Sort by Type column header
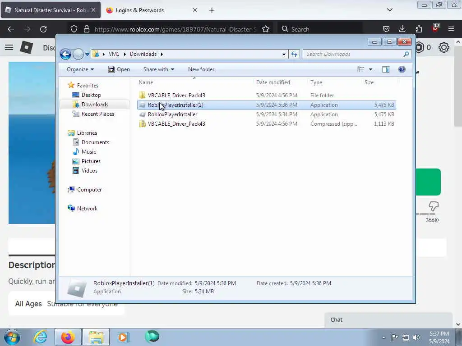The width and height of the screenshot is (462, 346). [334, 82]
